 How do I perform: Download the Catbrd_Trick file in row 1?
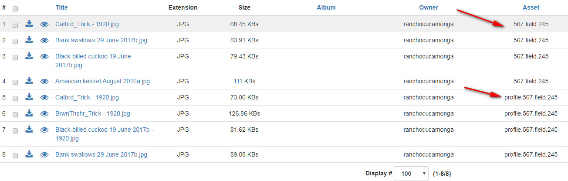tap(29, 24)
